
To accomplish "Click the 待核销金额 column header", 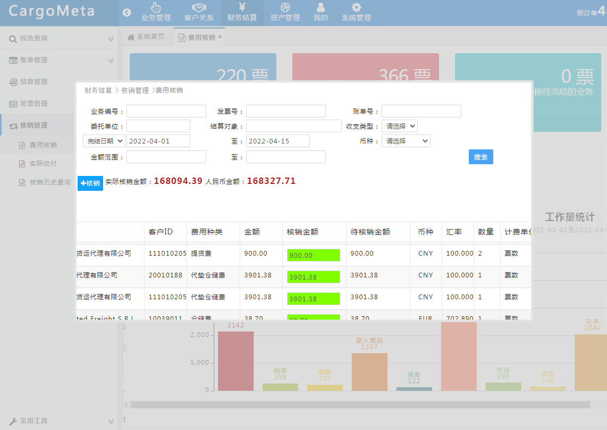I will [x=378, y=232].
